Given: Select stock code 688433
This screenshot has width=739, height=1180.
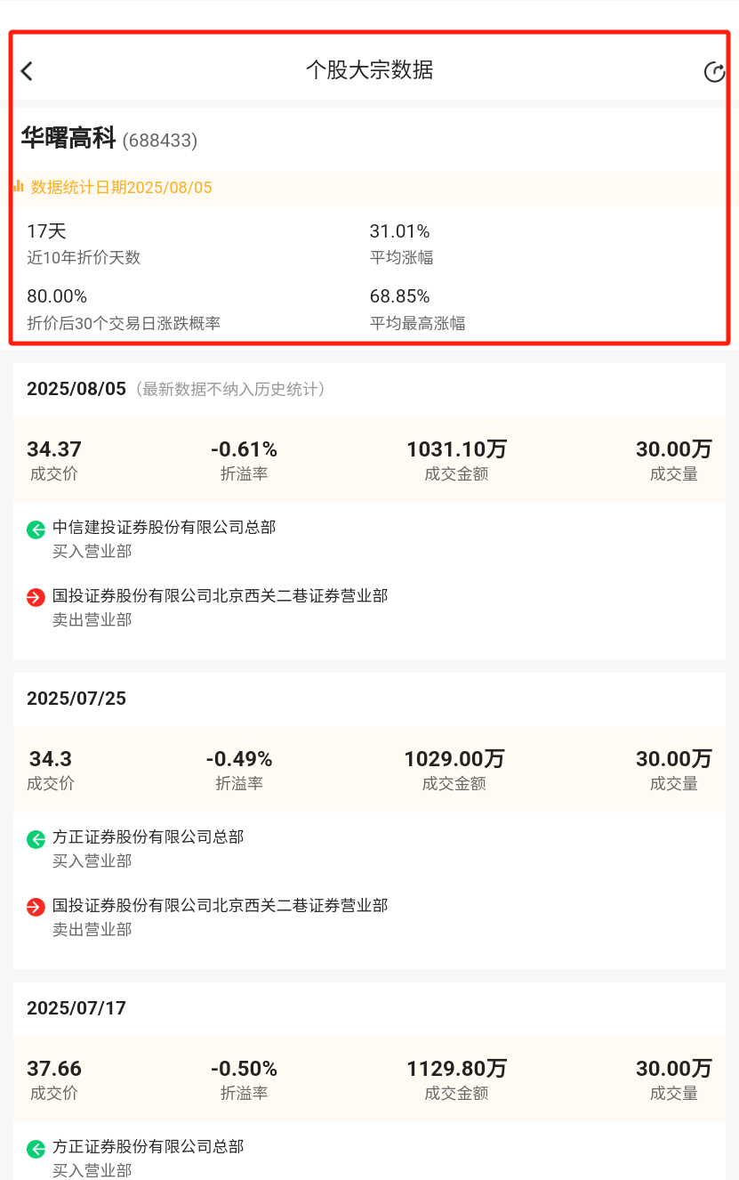Looking at the screenshot, I should pyautogui.click(x=160, y=141).
